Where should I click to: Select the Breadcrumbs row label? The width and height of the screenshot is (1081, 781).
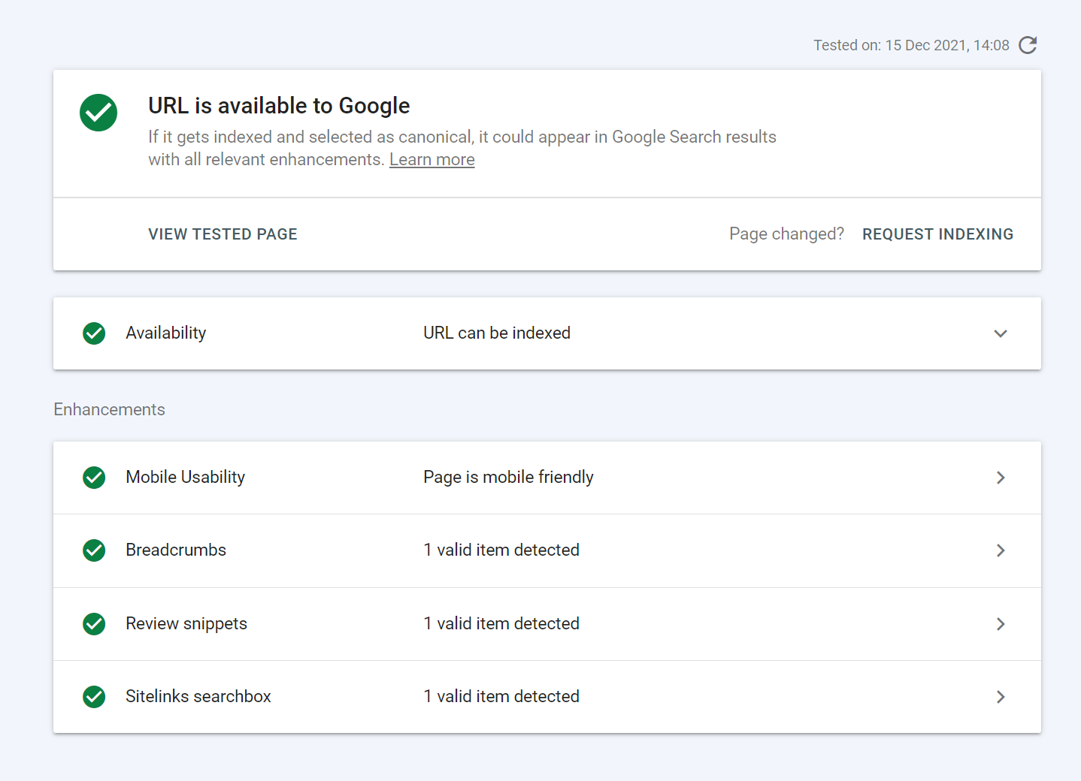(176, 550)
